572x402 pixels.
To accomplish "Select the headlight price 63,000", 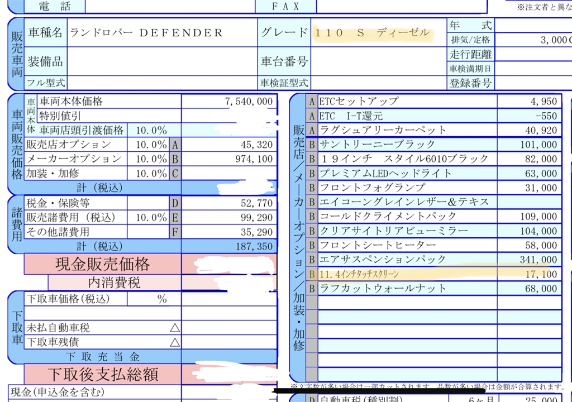I will click(541, 173).
